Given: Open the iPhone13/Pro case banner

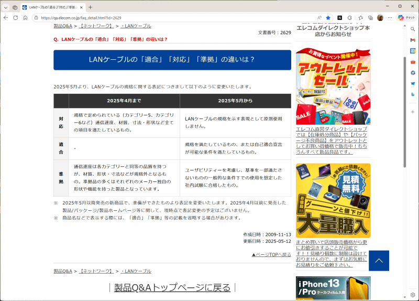Looking at the screenshot, I should (x=333, y=288).
